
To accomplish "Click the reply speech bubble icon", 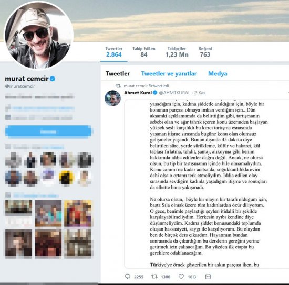I will pyautogui.click(x=128, y=277).
